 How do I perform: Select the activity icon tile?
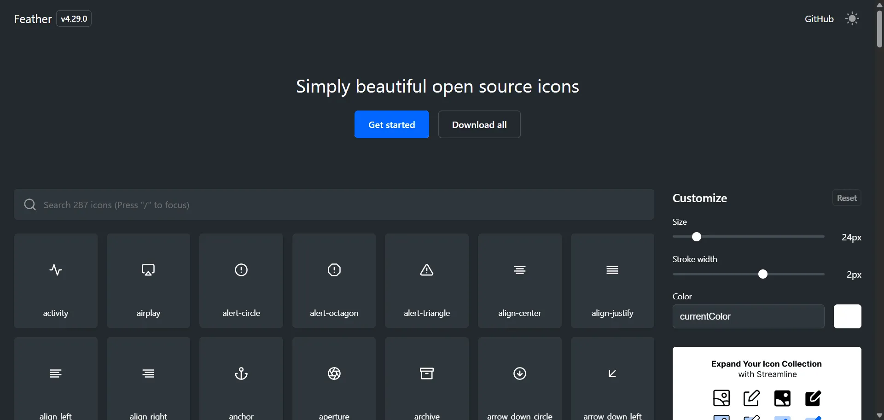click(x=56, y=280)
